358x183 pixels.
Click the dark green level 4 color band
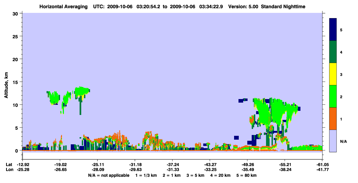point(333,52)
